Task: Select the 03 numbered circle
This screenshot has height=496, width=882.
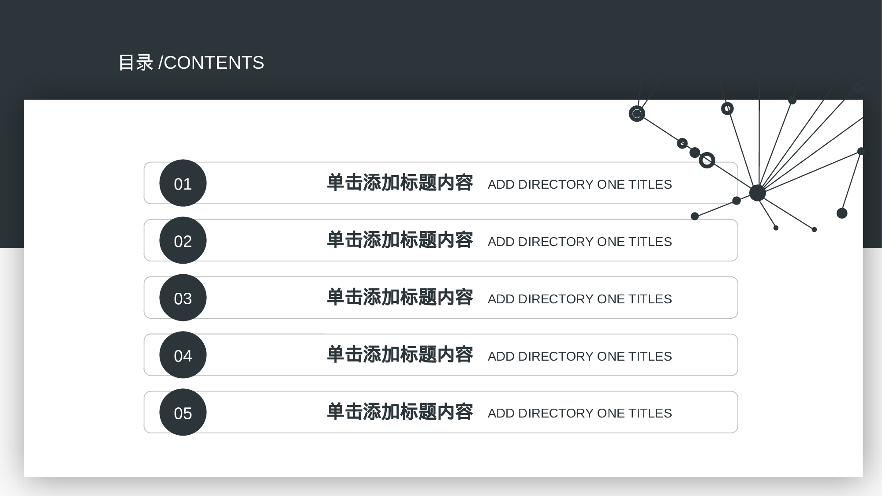Action: (x=183, y=298)
